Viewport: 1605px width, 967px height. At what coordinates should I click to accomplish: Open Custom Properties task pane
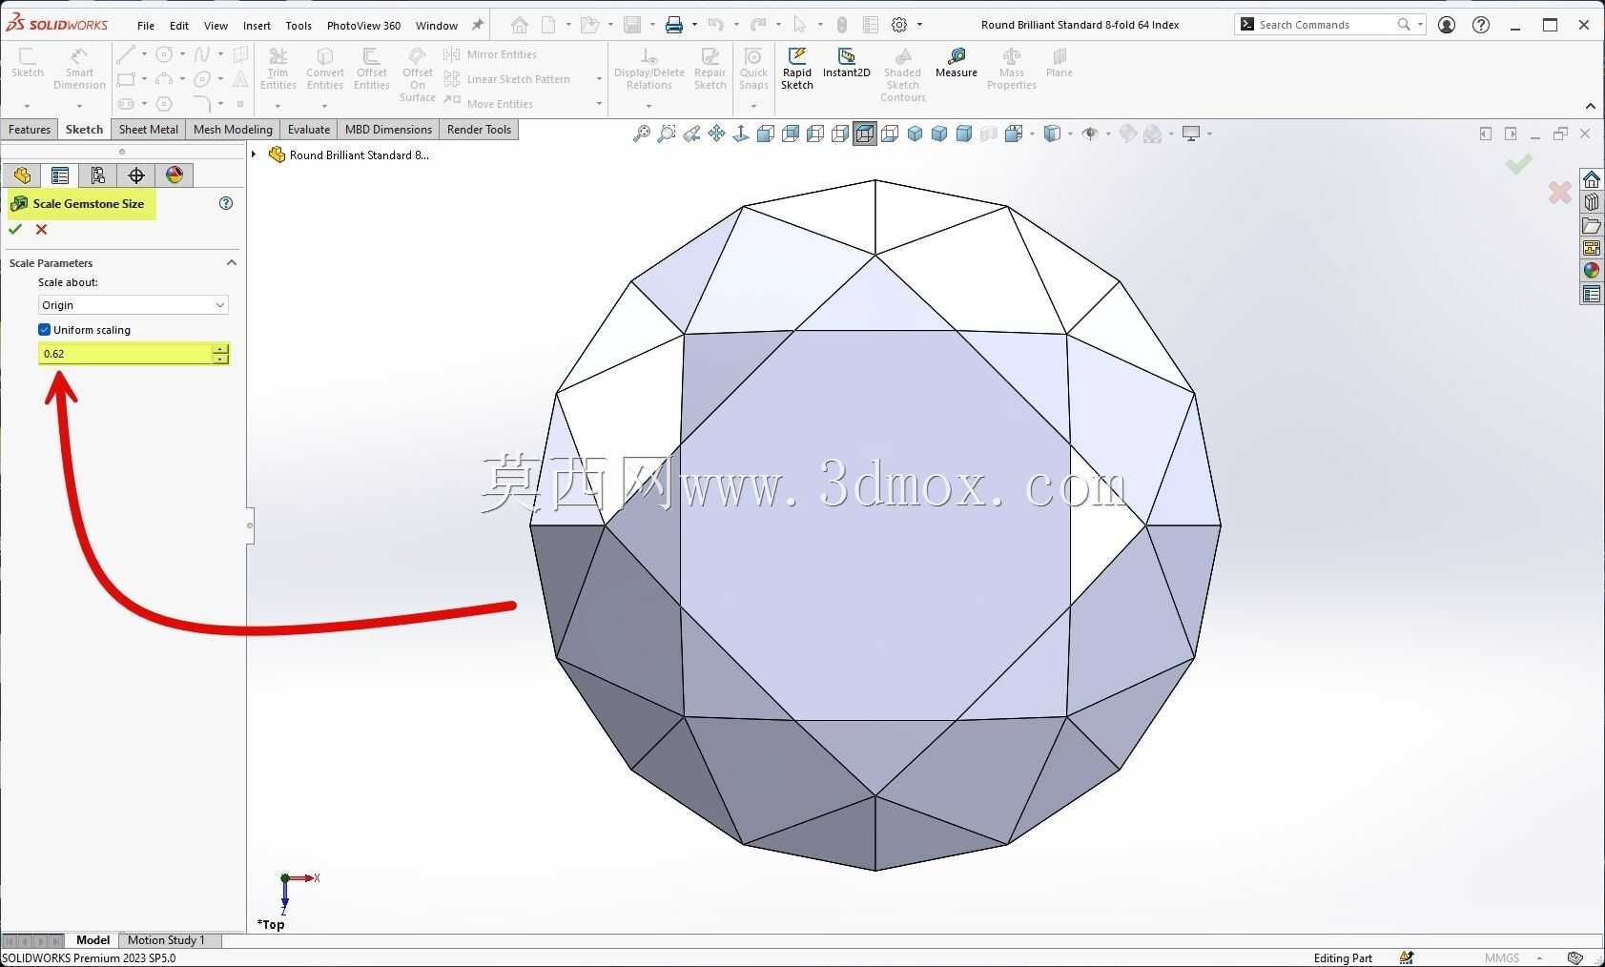1591,294
